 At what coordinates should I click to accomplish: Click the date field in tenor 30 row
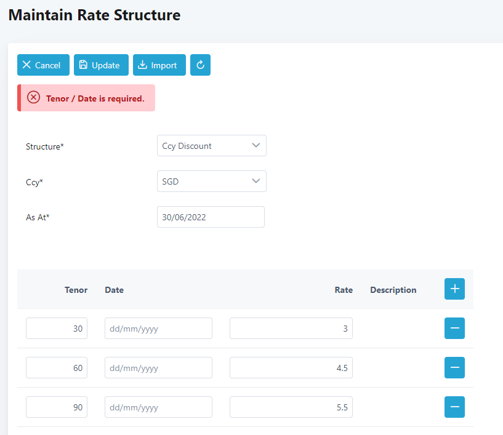point(158,329)
